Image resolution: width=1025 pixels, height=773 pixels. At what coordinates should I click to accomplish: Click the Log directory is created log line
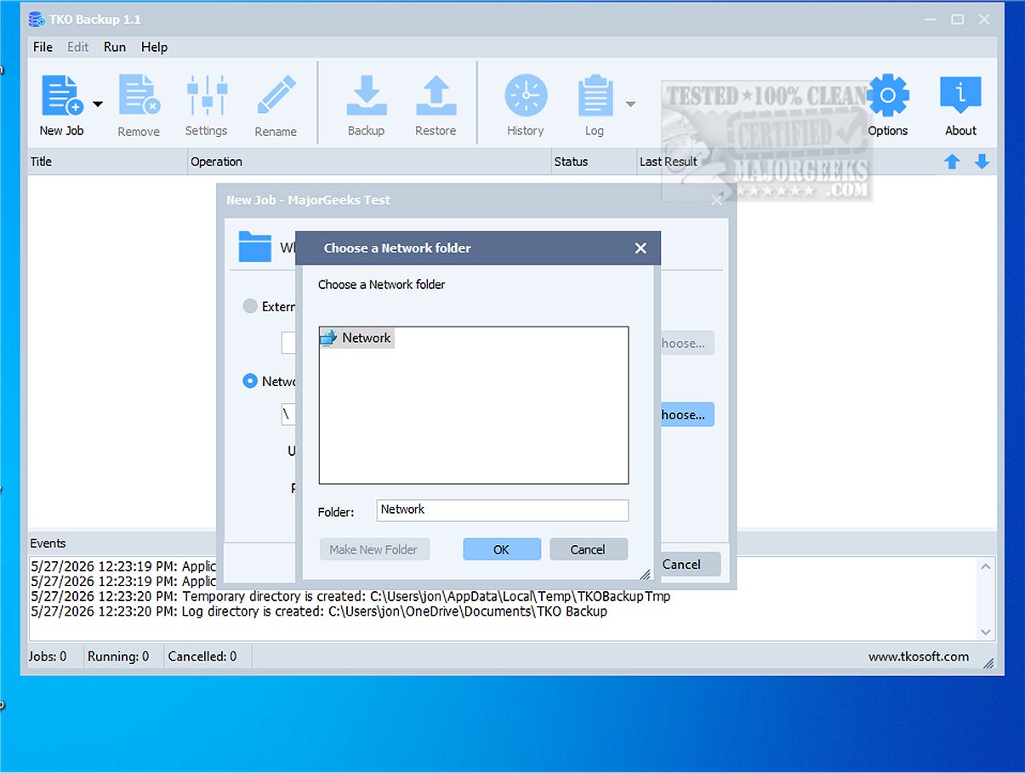319,611
